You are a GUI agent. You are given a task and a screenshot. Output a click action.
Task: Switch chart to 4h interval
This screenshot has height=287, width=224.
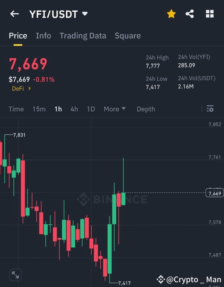[x=74, y=109]
